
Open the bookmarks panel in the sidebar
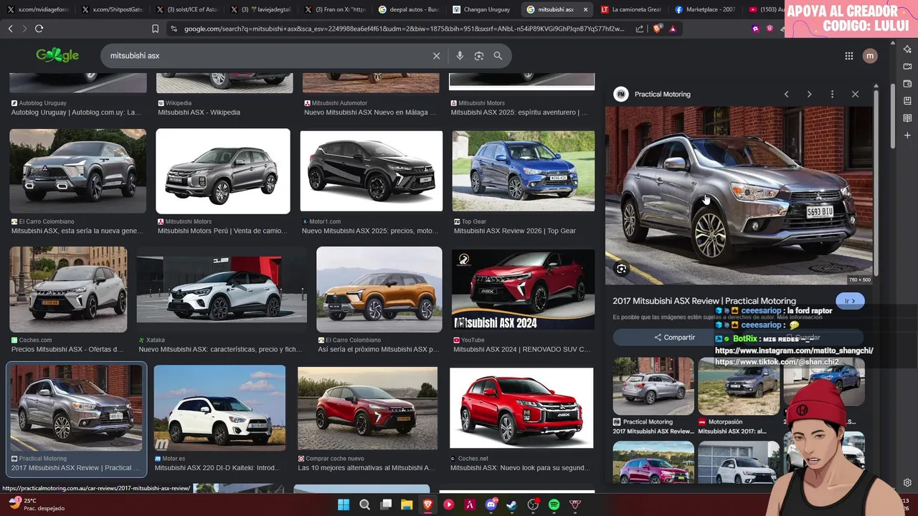pos(907,101)
